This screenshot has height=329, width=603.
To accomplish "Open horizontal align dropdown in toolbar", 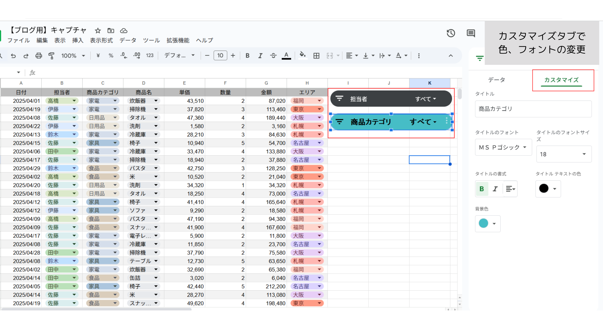I will [352, 56].
